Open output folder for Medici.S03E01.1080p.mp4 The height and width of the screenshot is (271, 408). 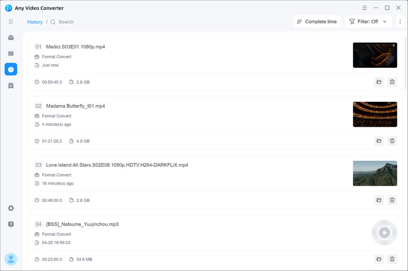point(379,82)
